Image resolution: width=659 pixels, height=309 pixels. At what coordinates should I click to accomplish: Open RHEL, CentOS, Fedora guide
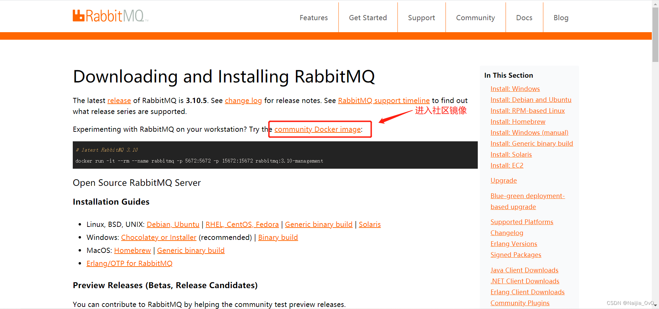click(x=242, y=224)
